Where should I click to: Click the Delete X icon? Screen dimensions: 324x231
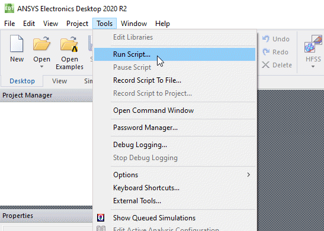pos(265,65)
